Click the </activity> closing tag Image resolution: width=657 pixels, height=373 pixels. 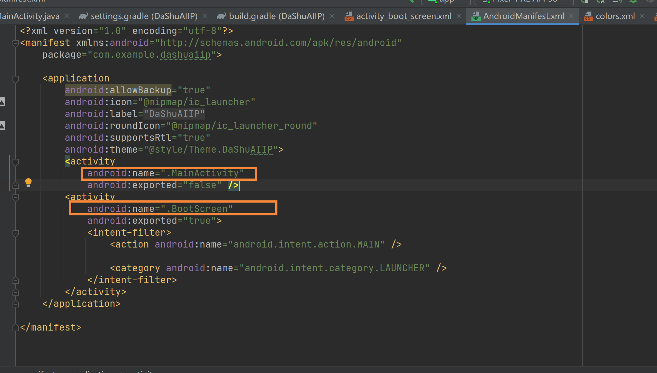(96, 292)
